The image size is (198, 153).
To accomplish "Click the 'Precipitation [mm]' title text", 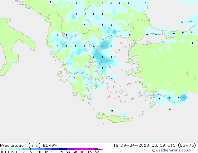I will [x=20, y=146].
